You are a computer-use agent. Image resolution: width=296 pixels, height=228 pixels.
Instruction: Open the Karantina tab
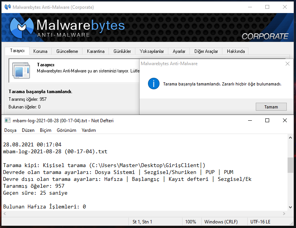coord(96,51)
